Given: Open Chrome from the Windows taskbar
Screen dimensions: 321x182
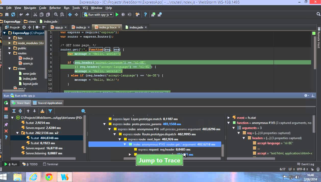Looking at the screenshot, I should pyautogui.click(x=49, y=177).
